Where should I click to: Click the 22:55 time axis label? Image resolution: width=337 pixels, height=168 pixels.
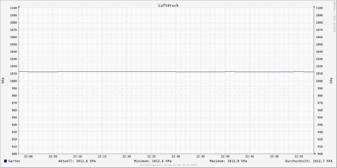[x=299, y=157]
